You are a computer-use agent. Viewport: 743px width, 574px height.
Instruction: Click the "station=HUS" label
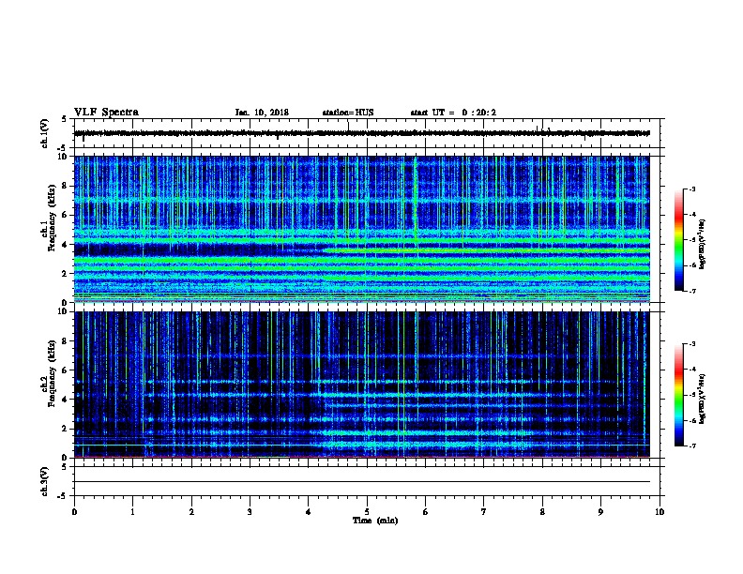point(348,113)
